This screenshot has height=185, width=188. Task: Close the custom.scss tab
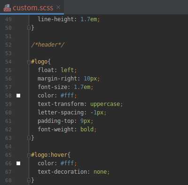tap(58, 7)
